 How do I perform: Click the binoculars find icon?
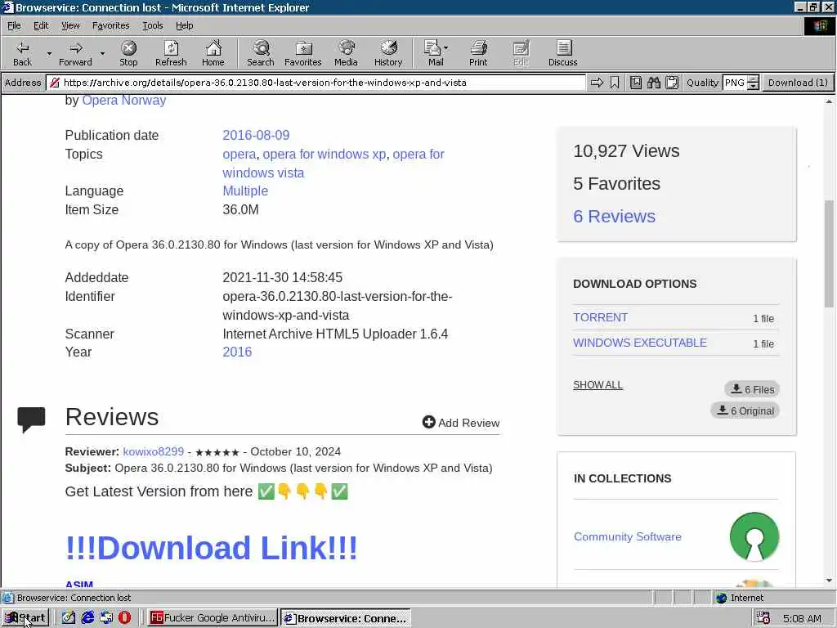click(654, 83)
